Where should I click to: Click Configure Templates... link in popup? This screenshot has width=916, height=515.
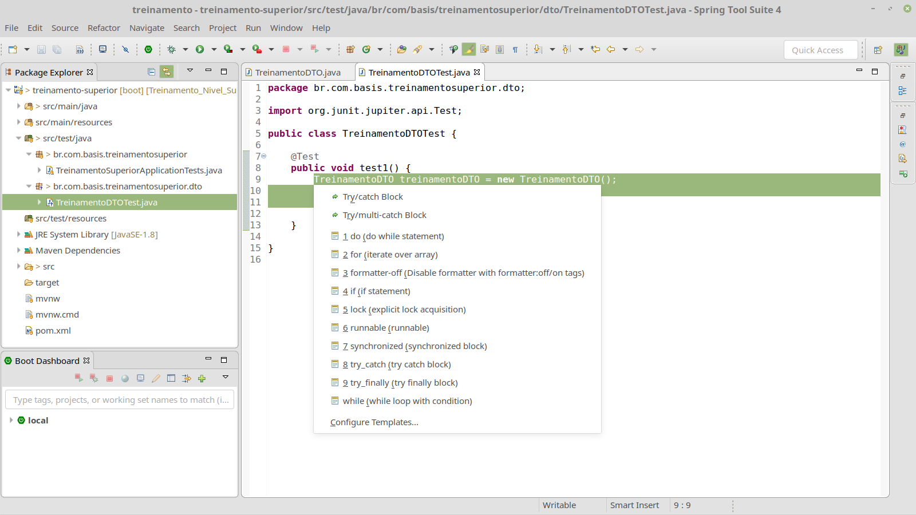[374, 422]
